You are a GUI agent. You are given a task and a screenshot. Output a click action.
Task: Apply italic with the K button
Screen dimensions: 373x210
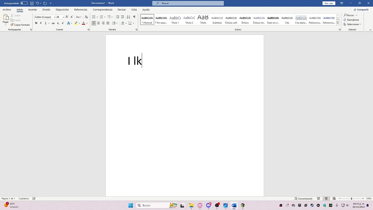pyautogui.click(x=41, y=23)
